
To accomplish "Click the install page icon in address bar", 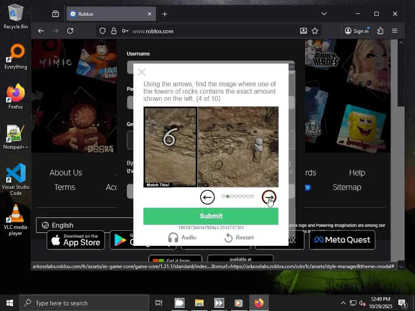I will point(304,31).
